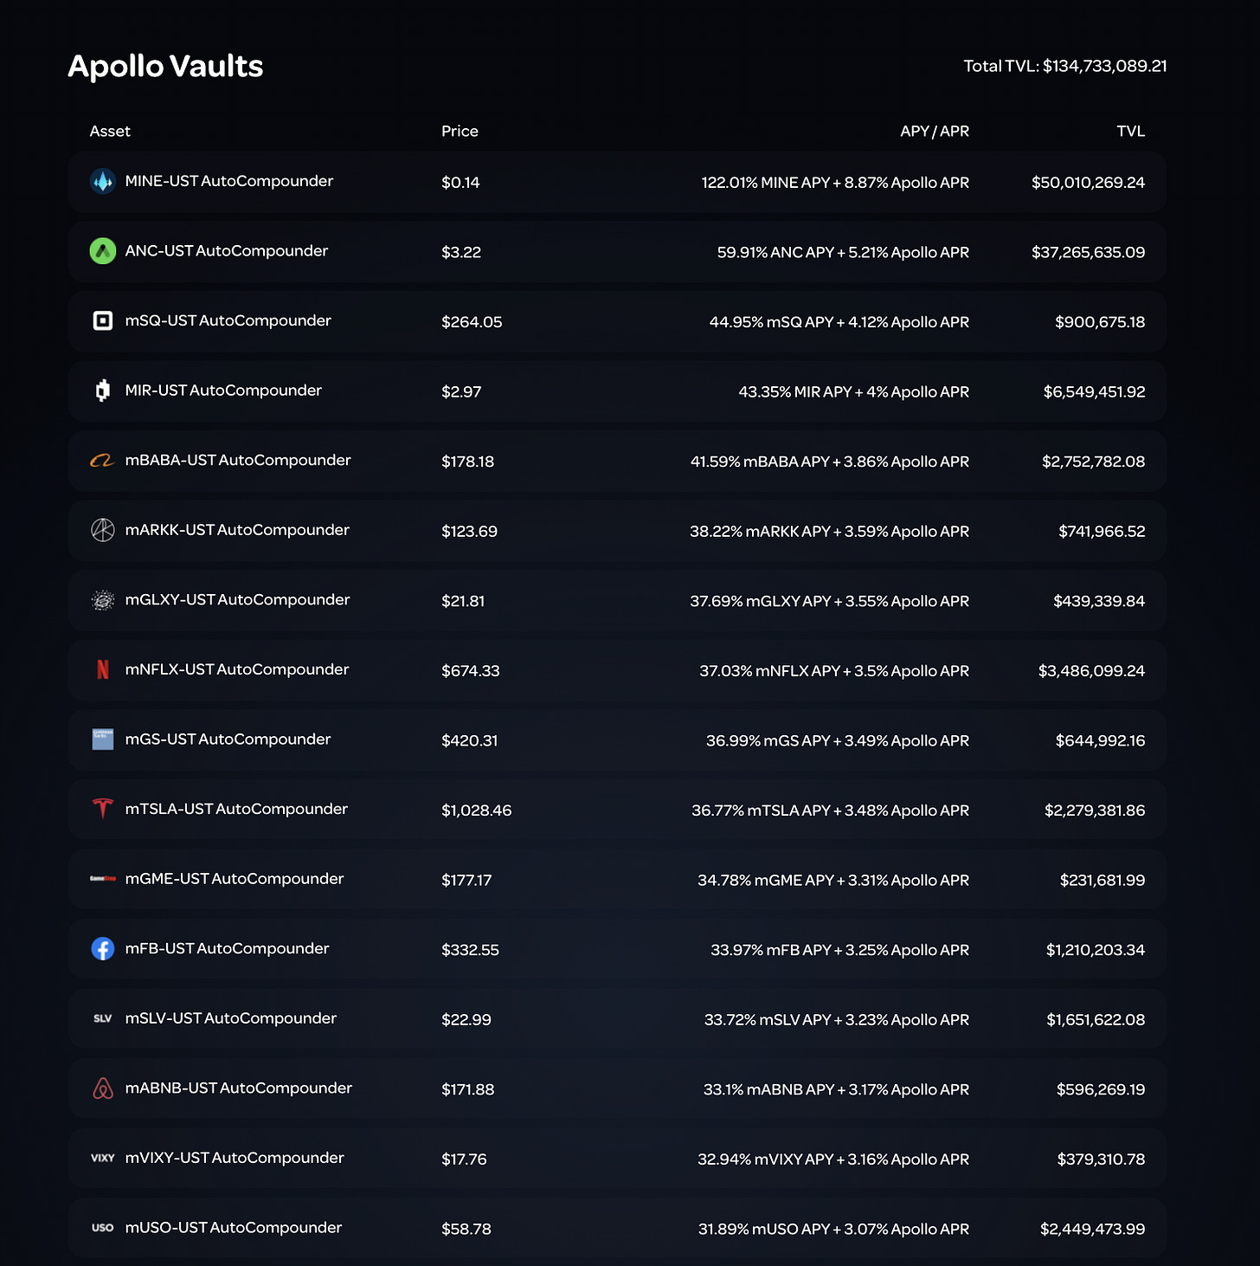Sort by the Price column header
1260x1266 pixels.
click(460, 131)
